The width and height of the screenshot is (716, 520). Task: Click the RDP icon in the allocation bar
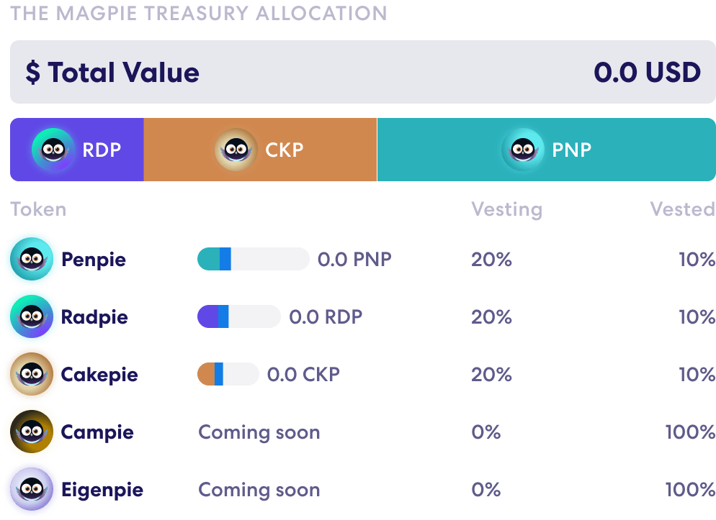coord(53,150)
